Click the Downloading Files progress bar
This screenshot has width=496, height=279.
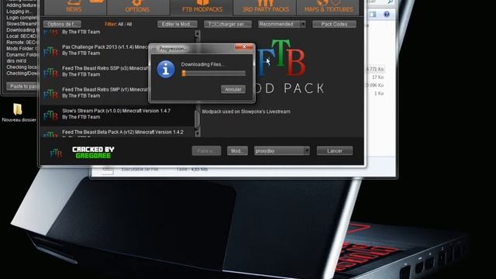(x=214, y=74)
